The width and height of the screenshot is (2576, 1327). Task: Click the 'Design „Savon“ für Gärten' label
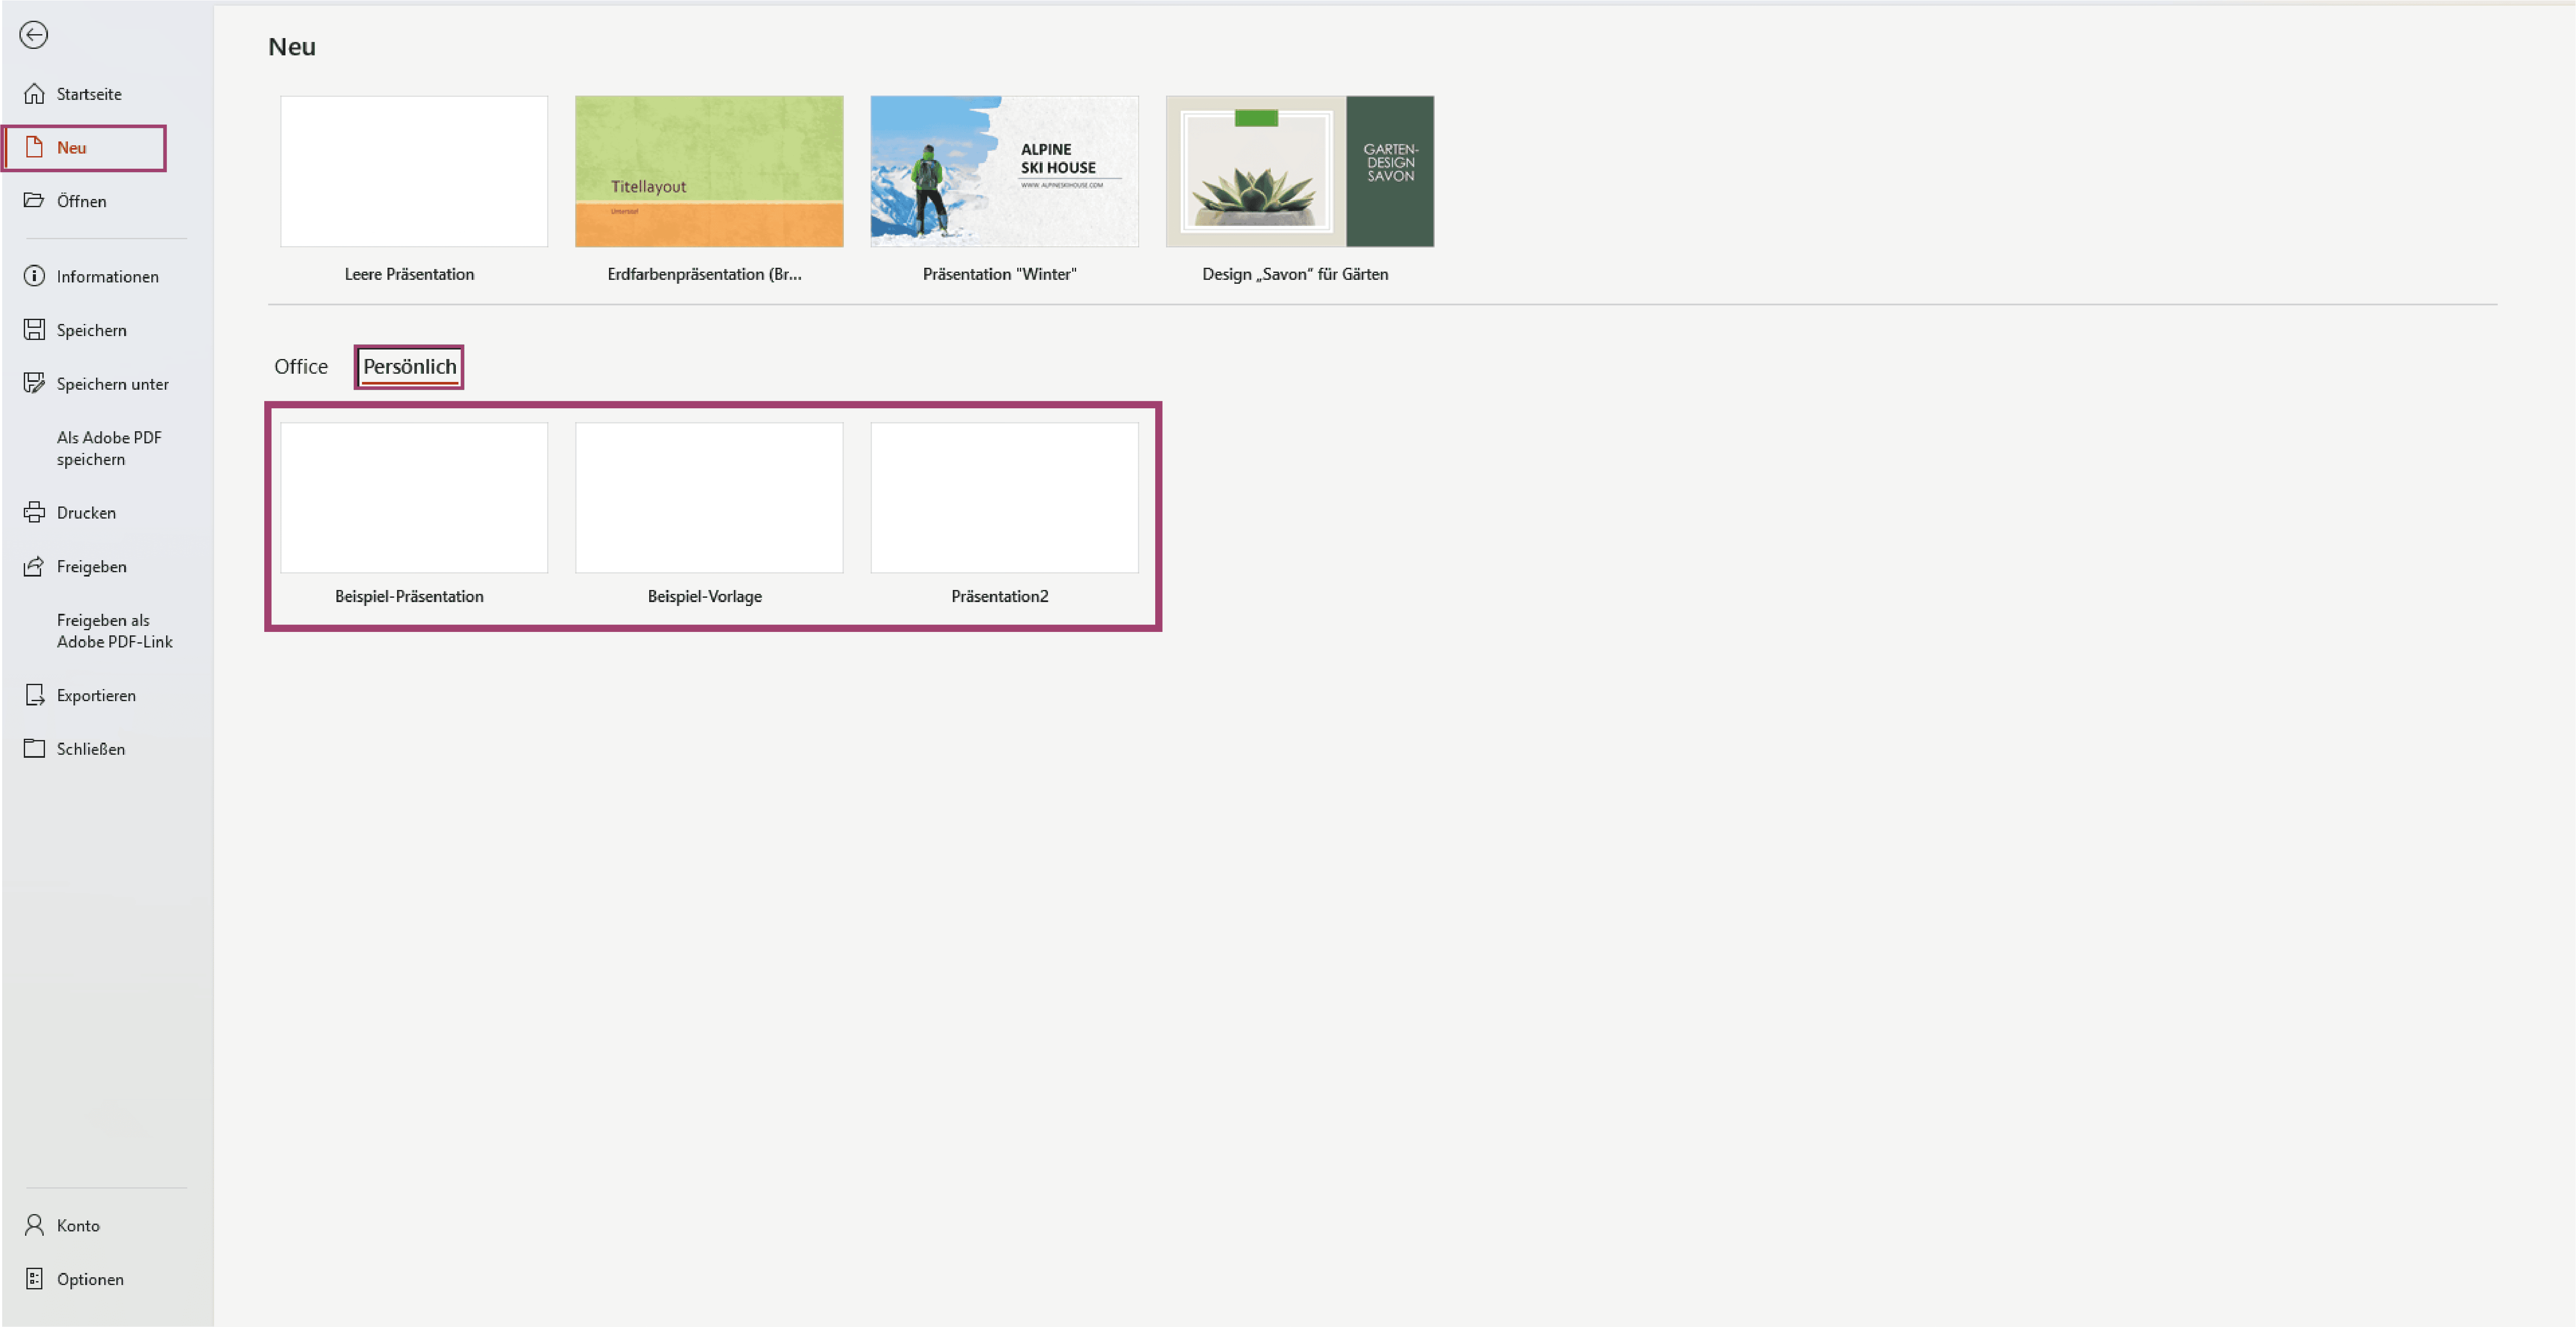point(1295,274)
